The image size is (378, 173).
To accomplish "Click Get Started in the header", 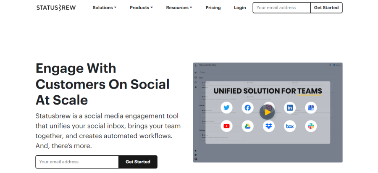I will (326, 8).
